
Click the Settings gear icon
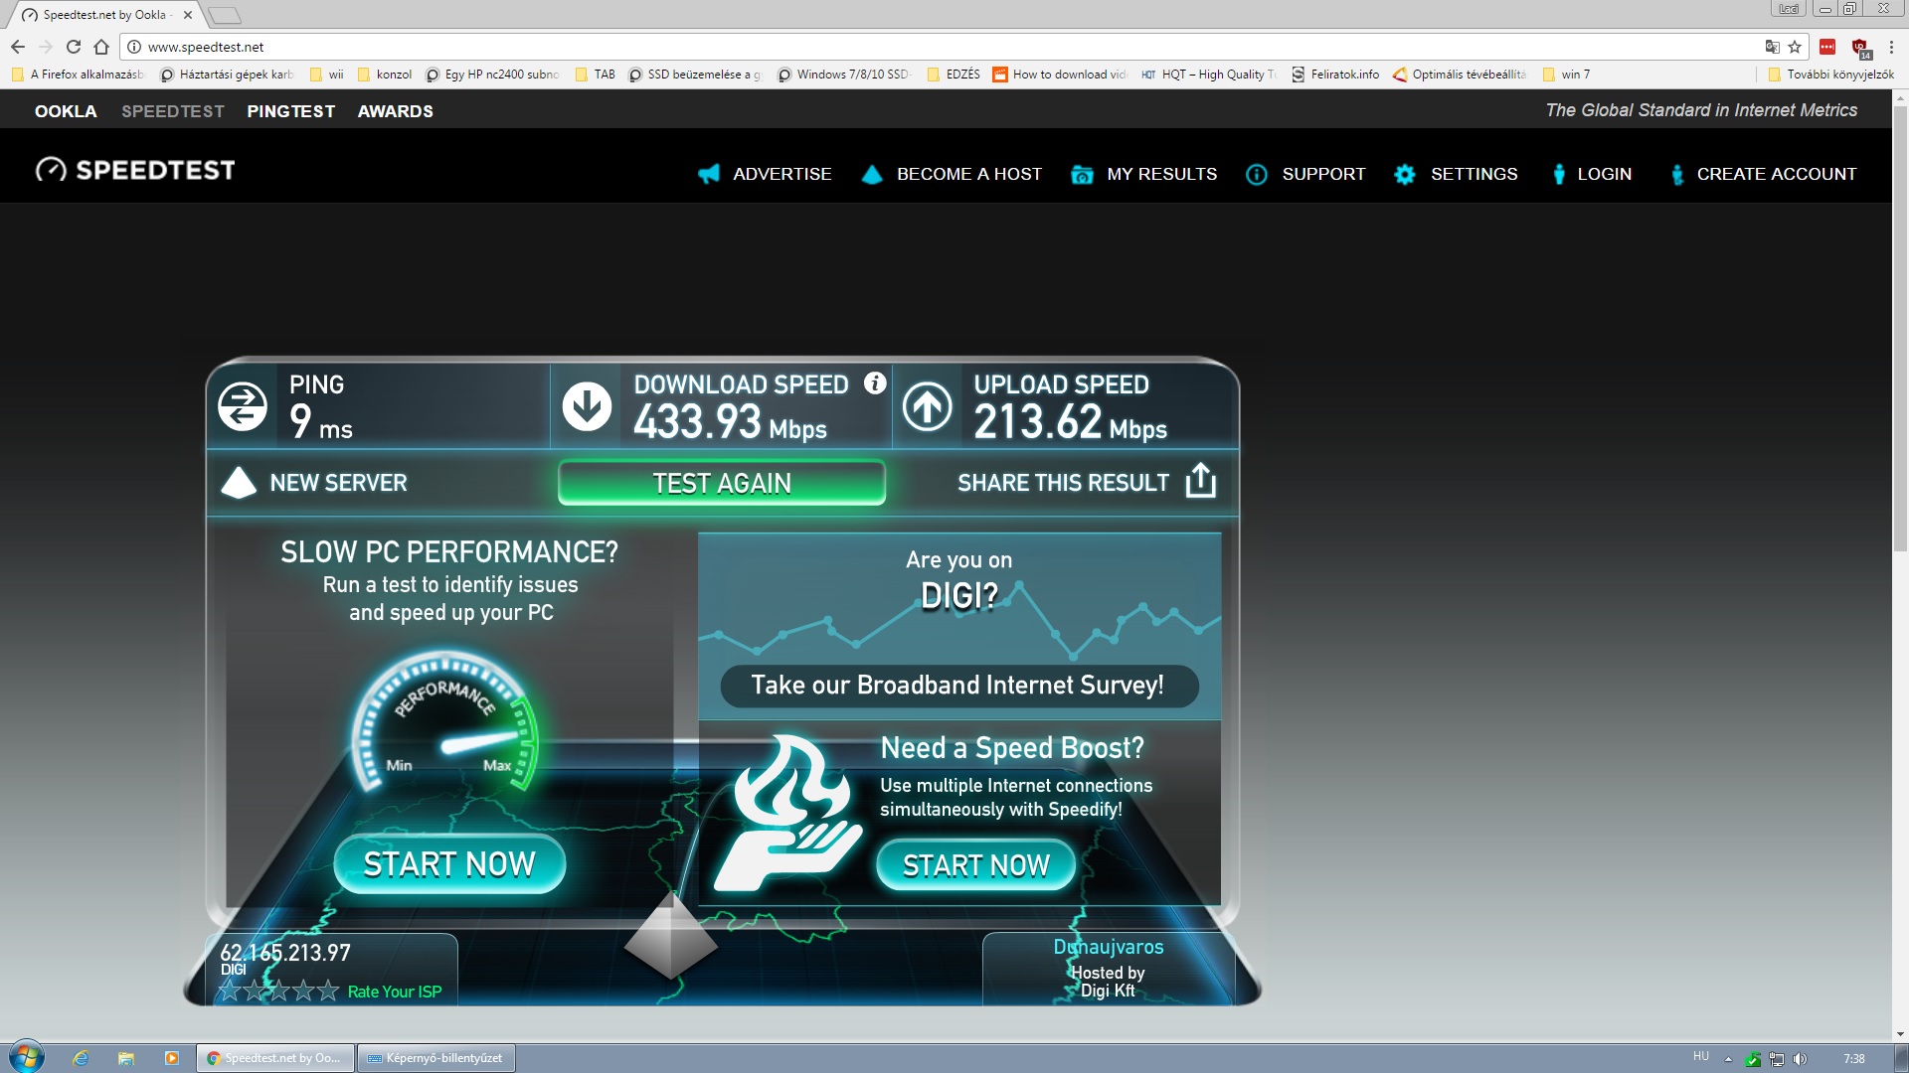[1405, 174]
